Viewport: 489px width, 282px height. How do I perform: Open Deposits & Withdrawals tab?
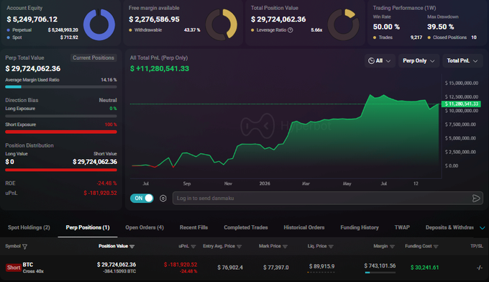[449, 227]
